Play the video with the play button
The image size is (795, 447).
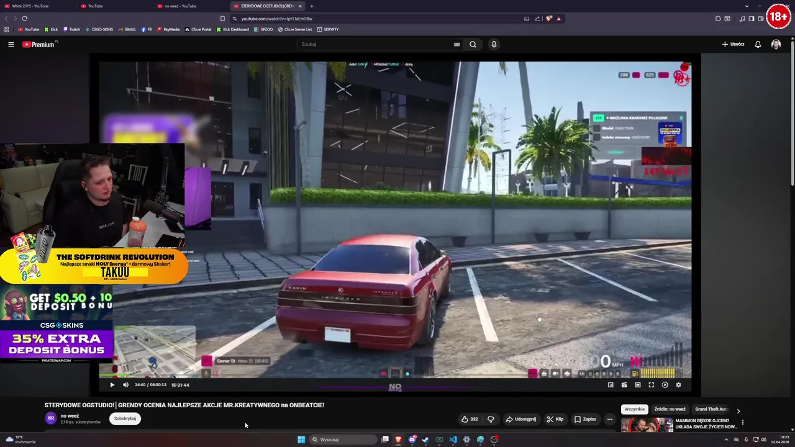coord(112,385)
